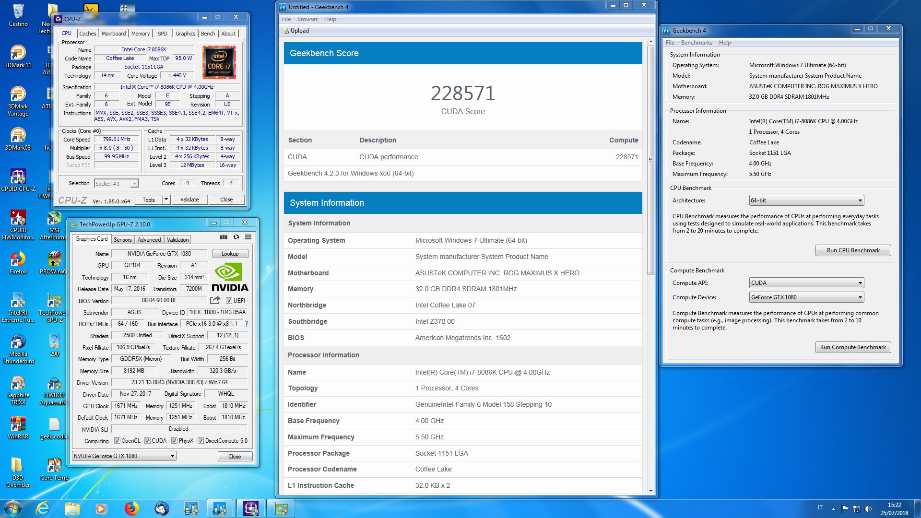Open Windows Start menu orb
The width and height of the screenshot is (921, 518).
[x=13, y=508]
